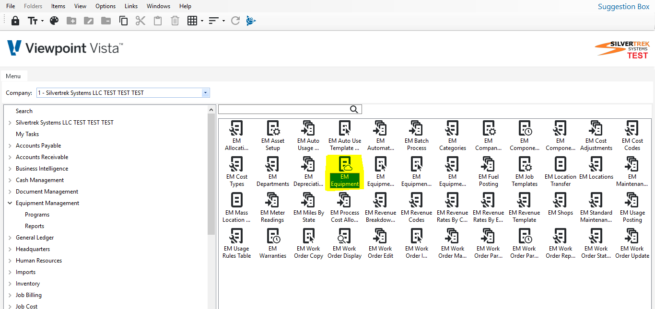655x309 pixels.
Task: Open the EM Job Templates icon
Action: pyautogui.click(x=525, y=172)
